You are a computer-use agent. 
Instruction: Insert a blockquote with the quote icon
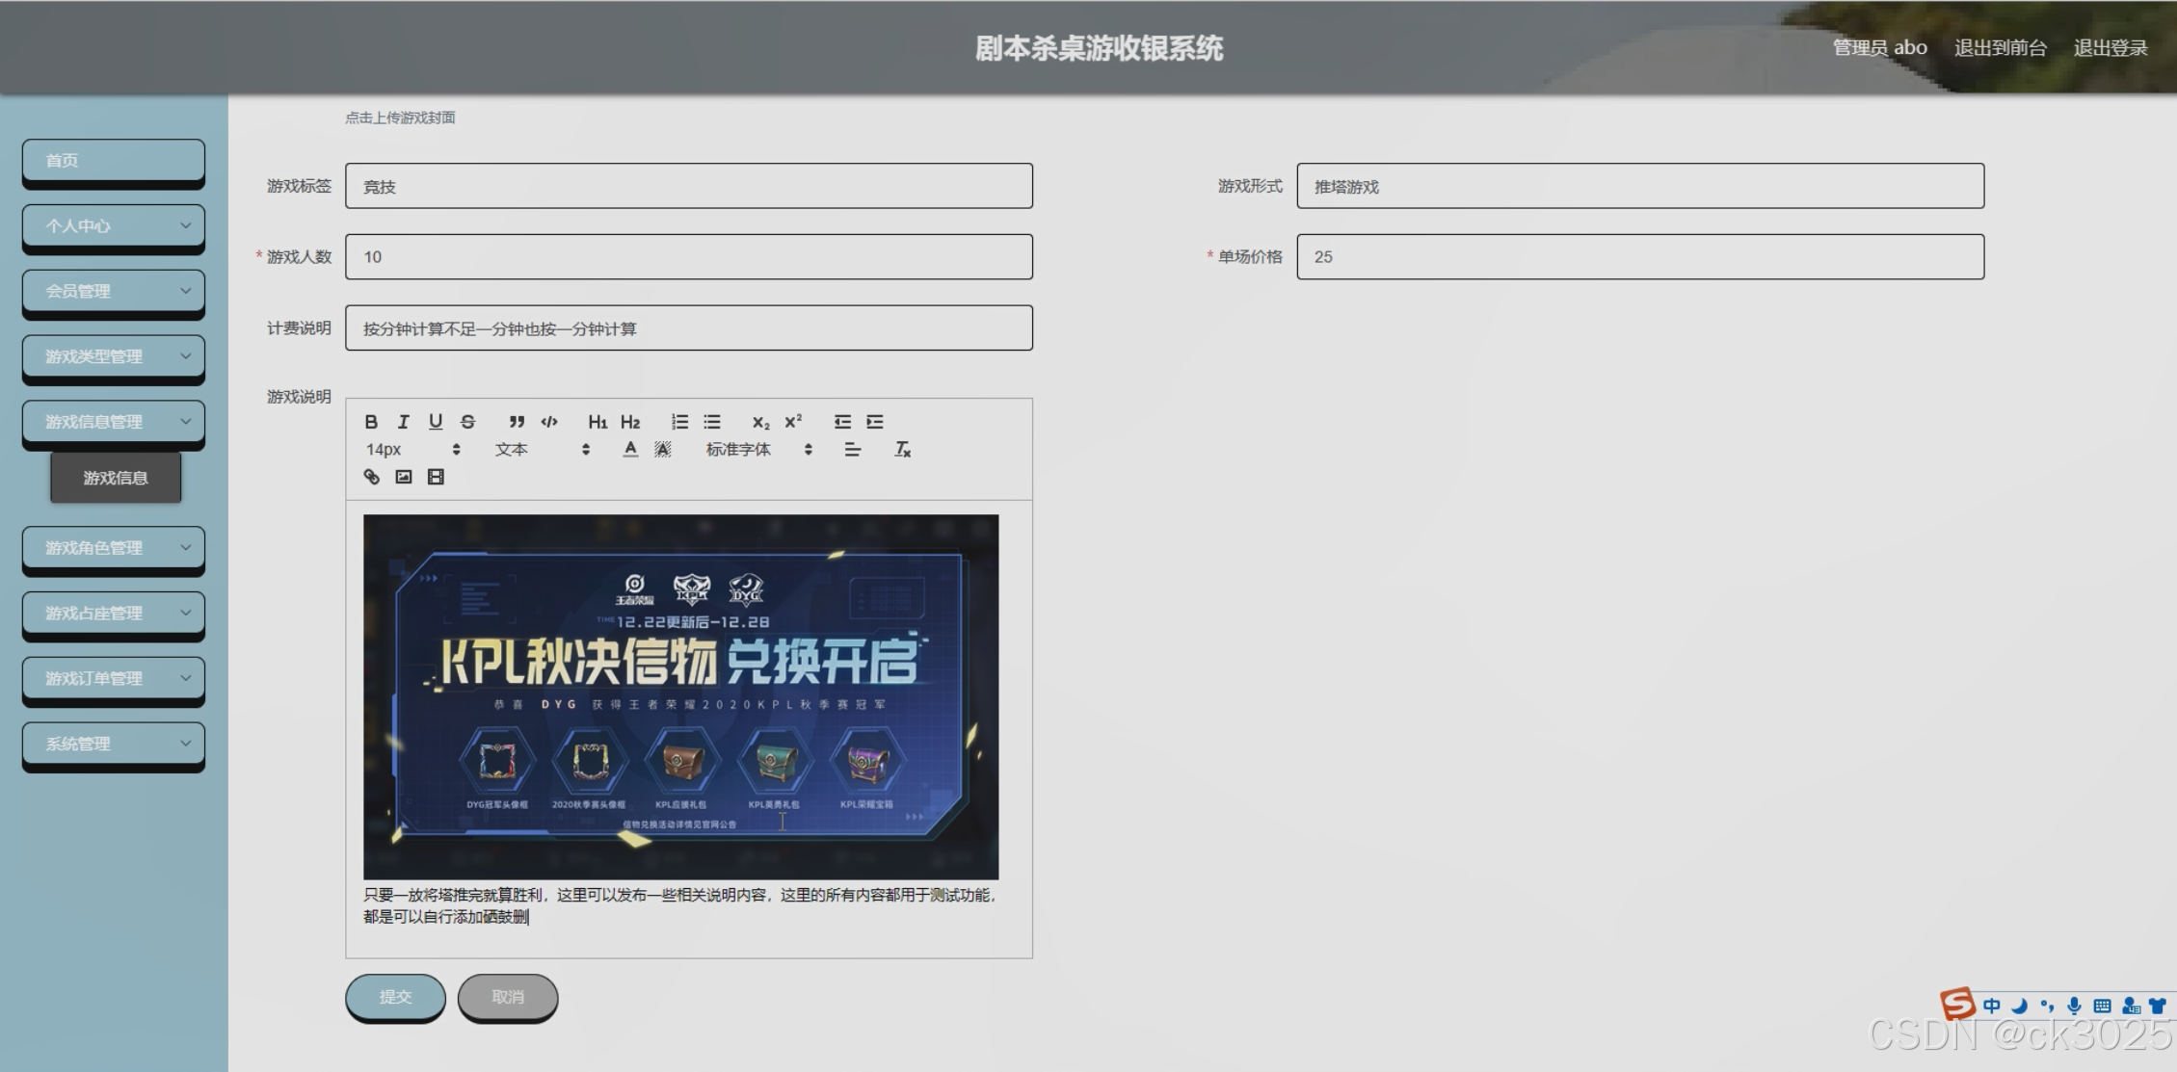517,422
